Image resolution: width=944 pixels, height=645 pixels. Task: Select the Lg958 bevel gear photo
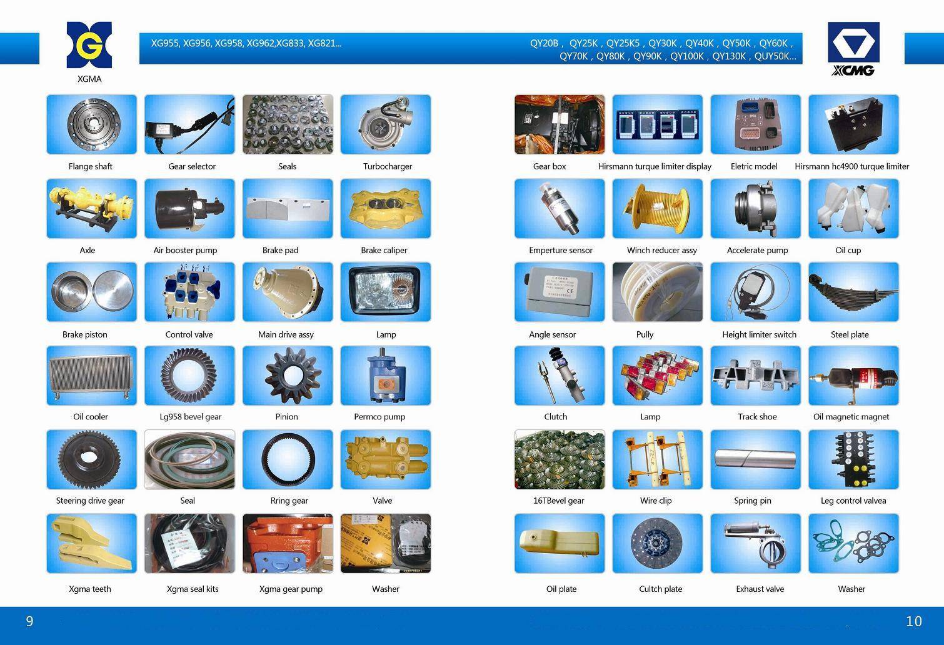(x=189, y=375)
